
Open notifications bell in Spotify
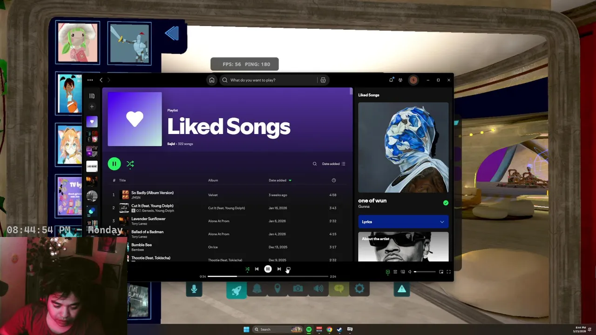pyautogui.click(x=391, y=80)
